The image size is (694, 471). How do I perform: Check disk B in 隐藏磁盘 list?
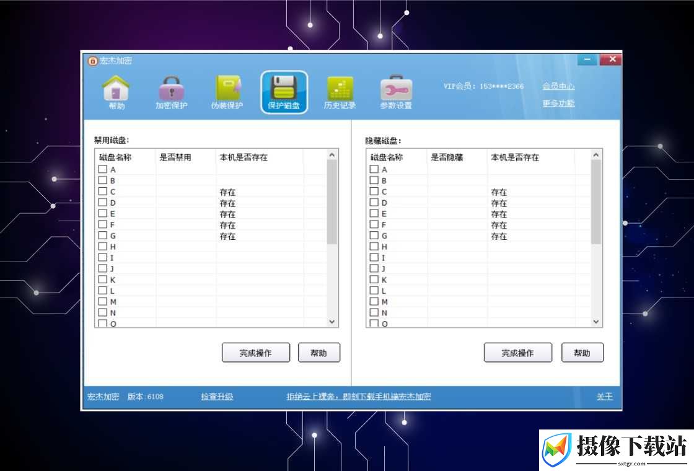tap(374, 180)
